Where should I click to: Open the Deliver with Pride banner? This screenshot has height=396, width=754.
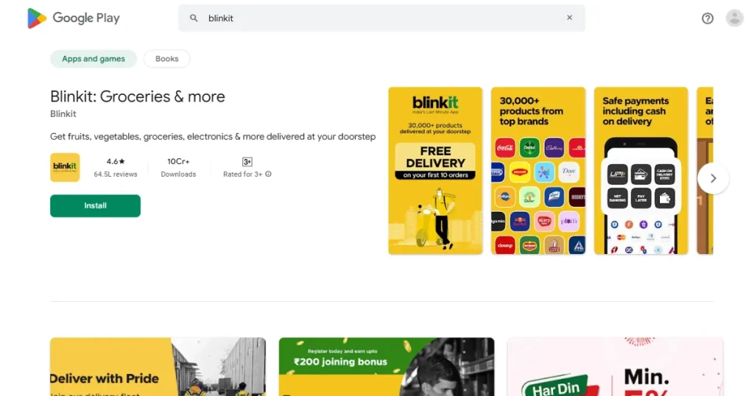click(158, 367)
